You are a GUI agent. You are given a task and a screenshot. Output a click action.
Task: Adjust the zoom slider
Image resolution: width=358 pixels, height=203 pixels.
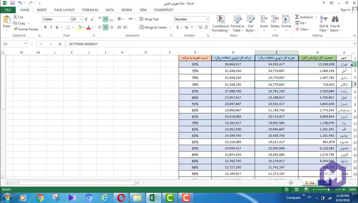328,189
